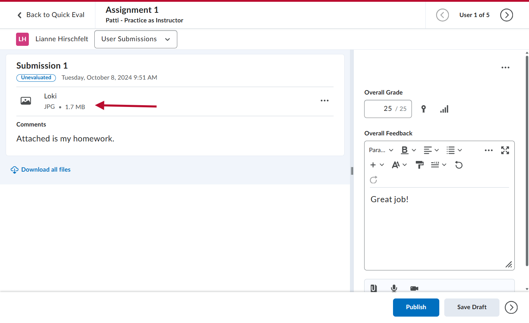This screenshot has width=529, height=323.
Task: Go to next student bottom arrow
Action: coord(511,307)
